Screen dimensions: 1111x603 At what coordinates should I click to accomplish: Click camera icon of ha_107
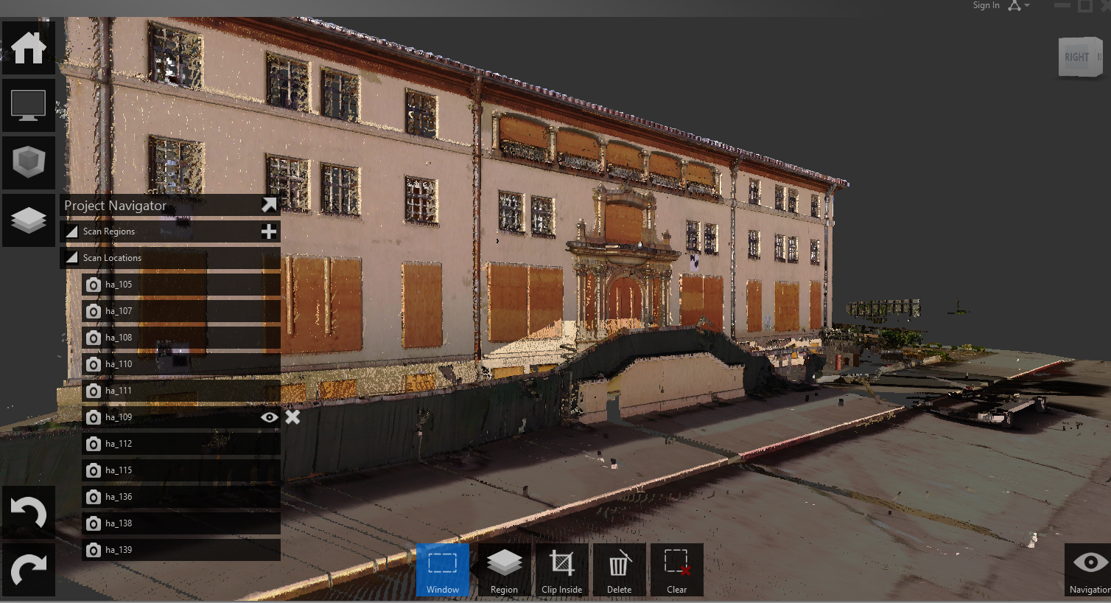click(x=93, y=311)
